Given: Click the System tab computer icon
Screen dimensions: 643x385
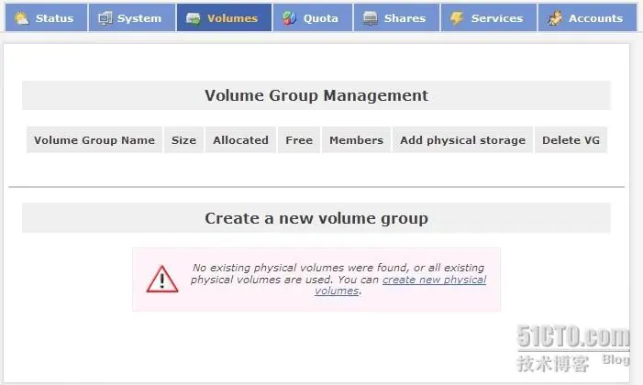Looking at the screenshot, I should 105,18.
